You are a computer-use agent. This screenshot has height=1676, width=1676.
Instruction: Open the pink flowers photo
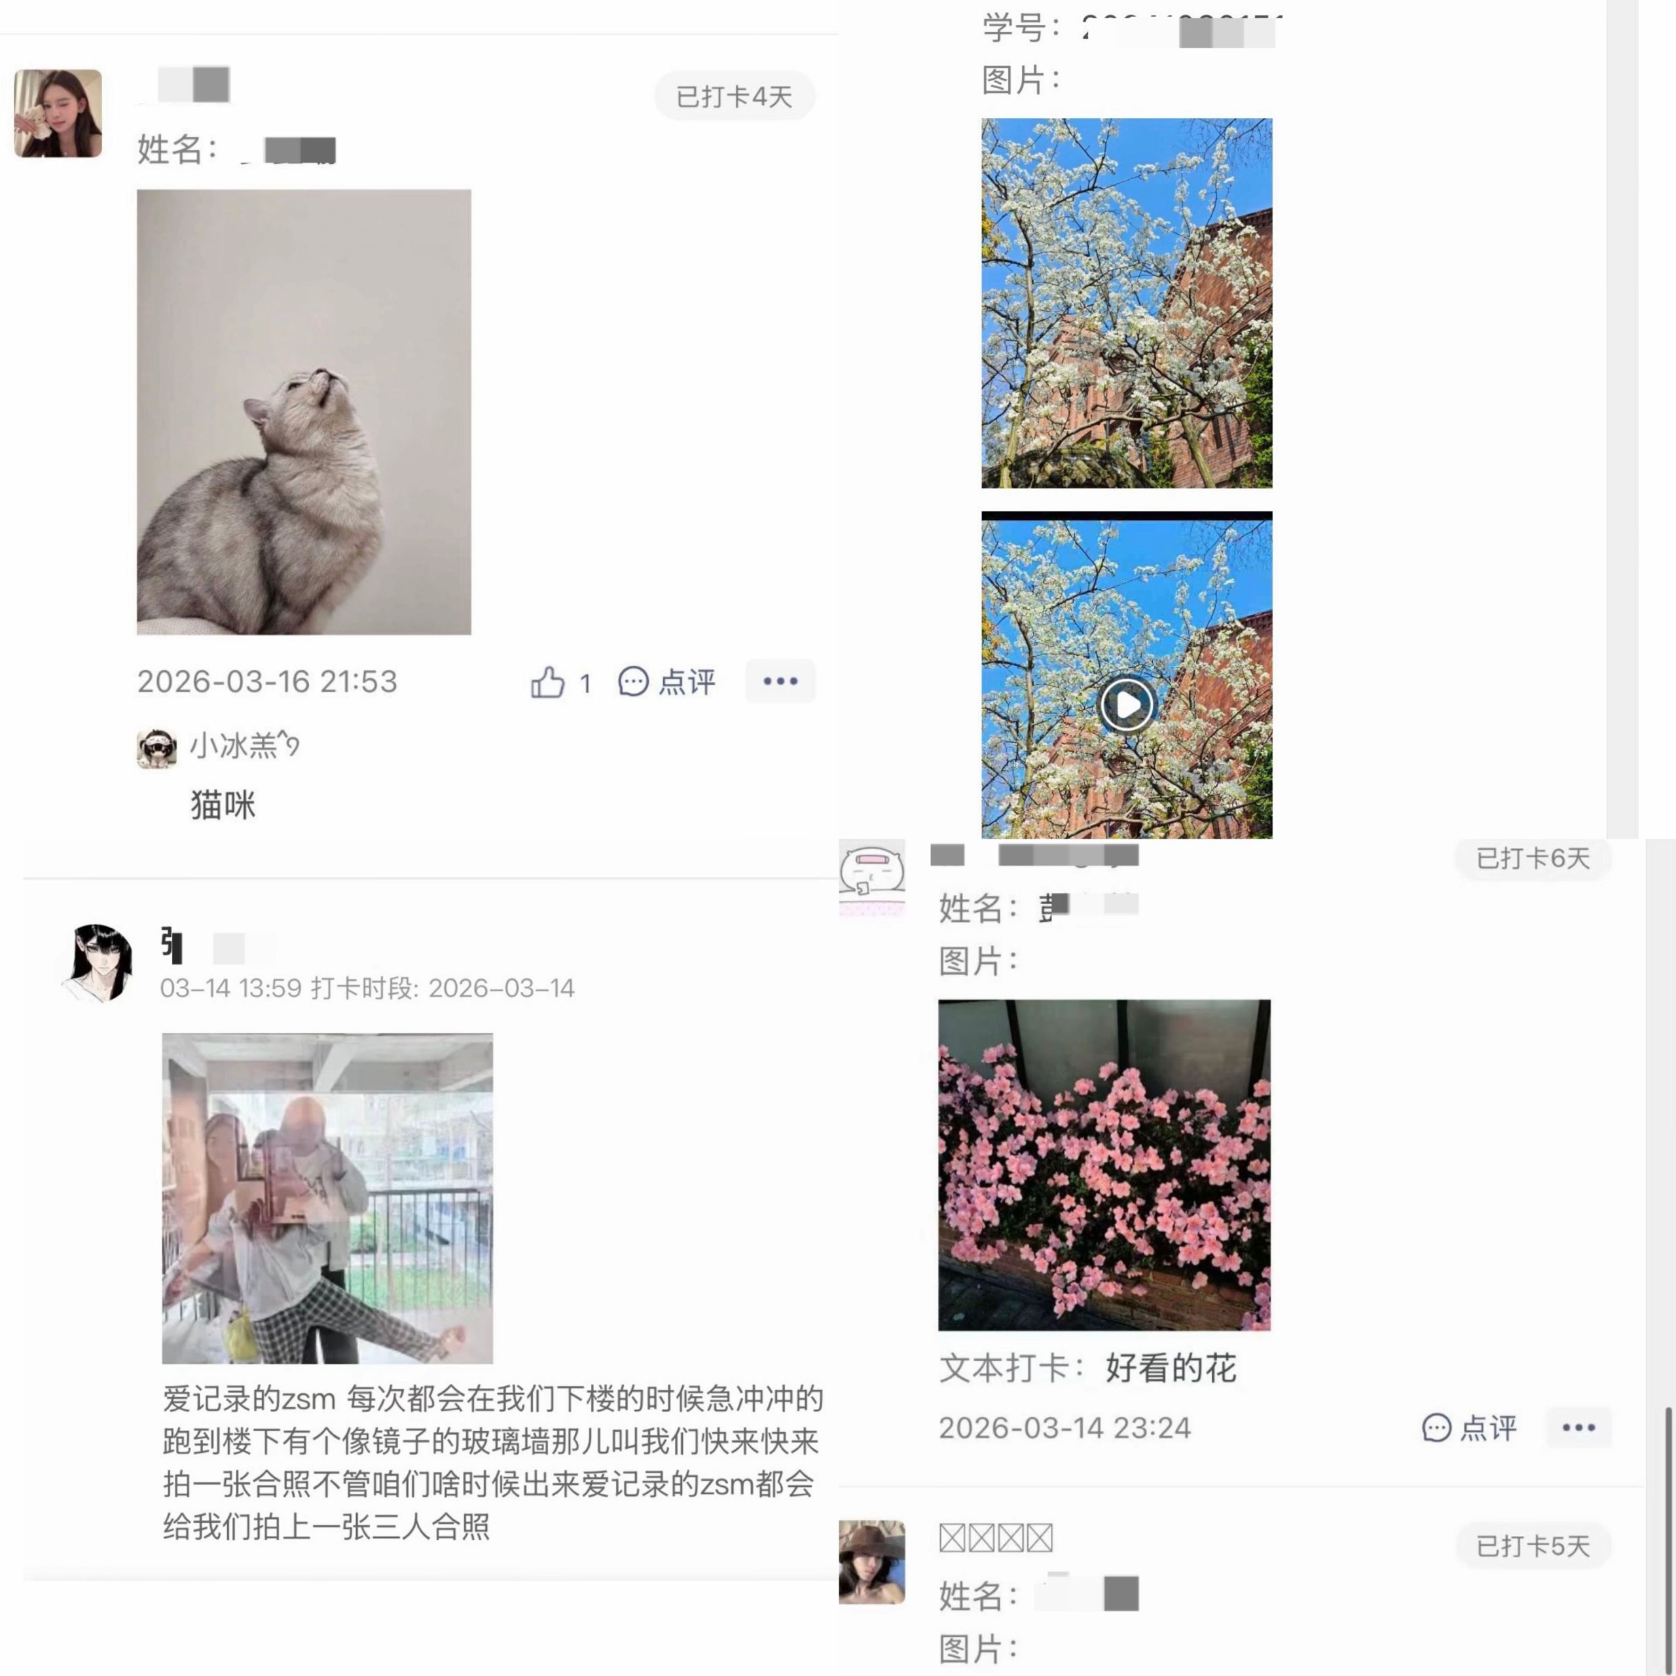(1103, 1164)
